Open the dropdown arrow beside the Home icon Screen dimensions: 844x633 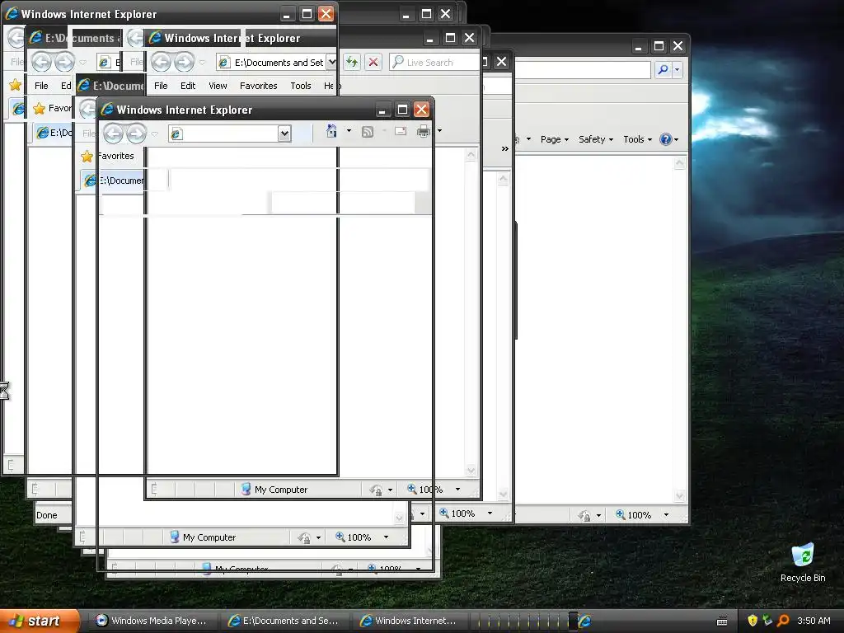point(349,131)
